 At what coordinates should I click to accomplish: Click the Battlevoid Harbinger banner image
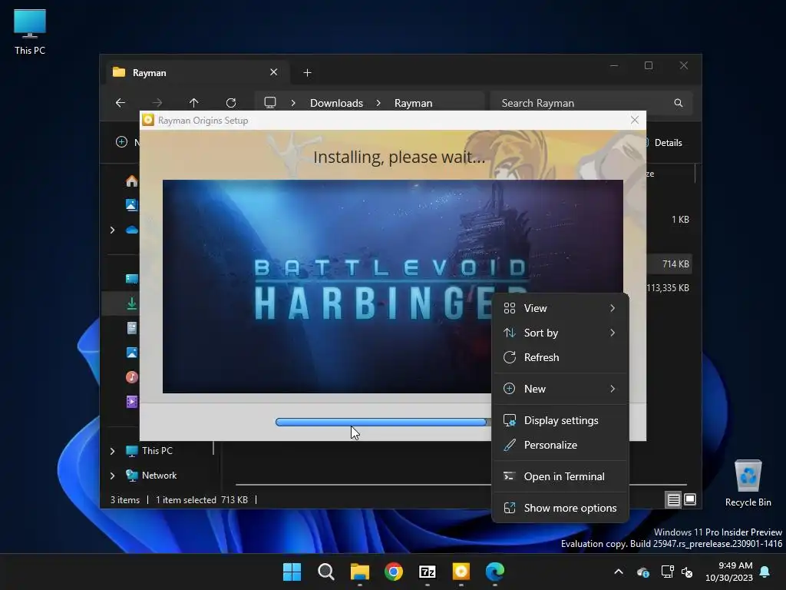coord(392,287)
